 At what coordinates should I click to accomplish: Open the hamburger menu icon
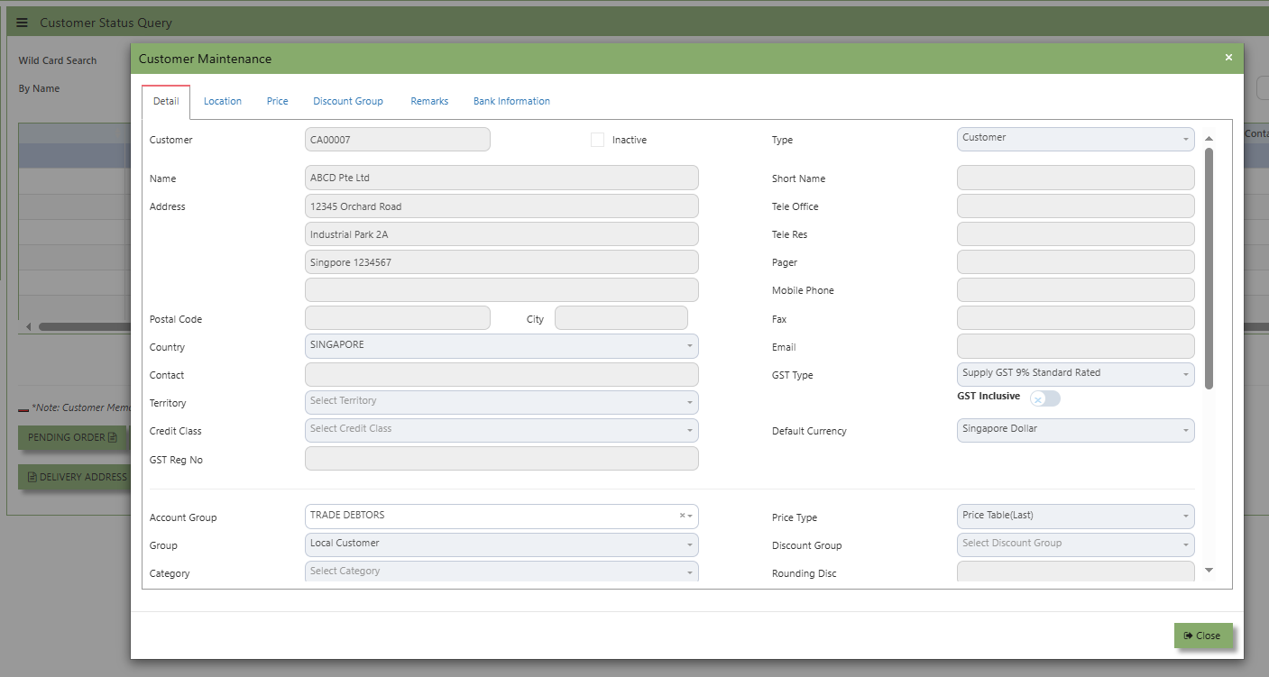(23, 23)
